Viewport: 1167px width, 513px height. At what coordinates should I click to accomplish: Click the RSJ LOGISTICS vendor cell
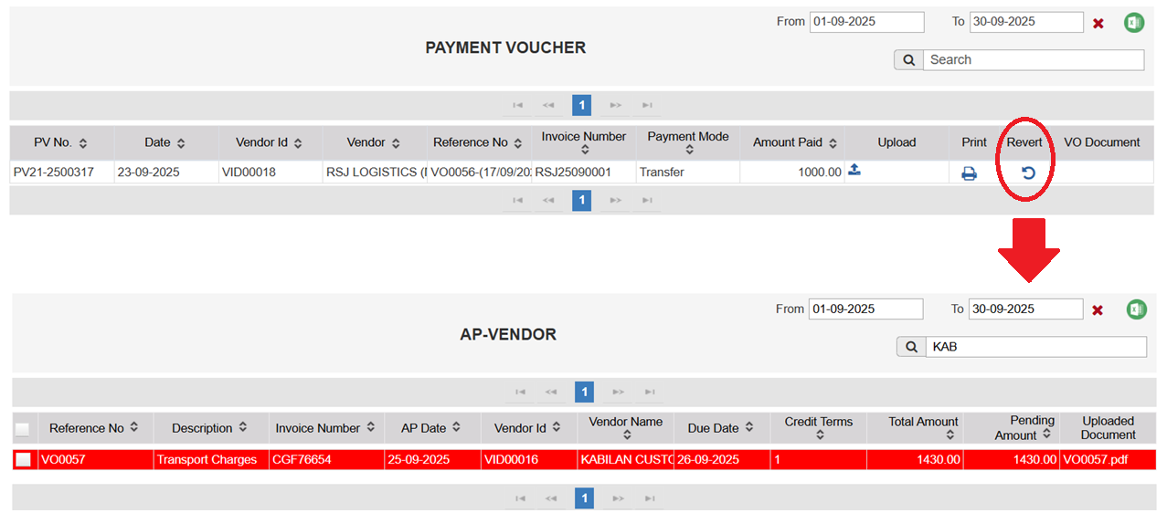[376, 173]
